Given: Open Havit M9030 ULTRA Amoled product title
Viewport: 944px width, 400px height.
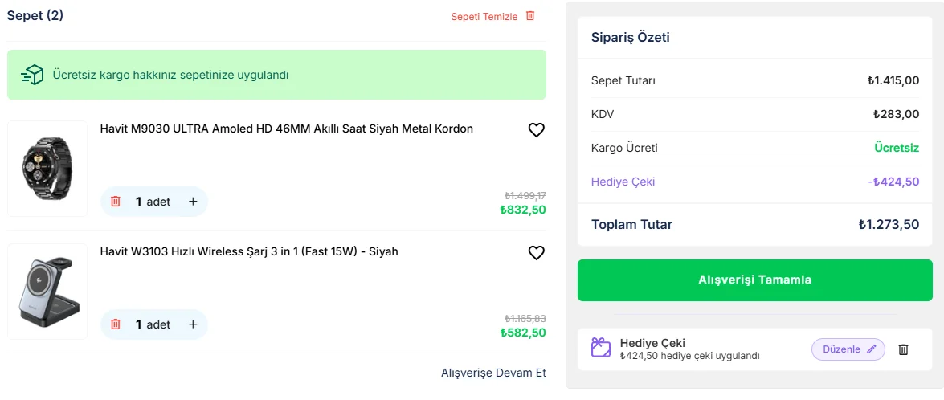Looking at the screenshot, I should (x=286, y=129).
